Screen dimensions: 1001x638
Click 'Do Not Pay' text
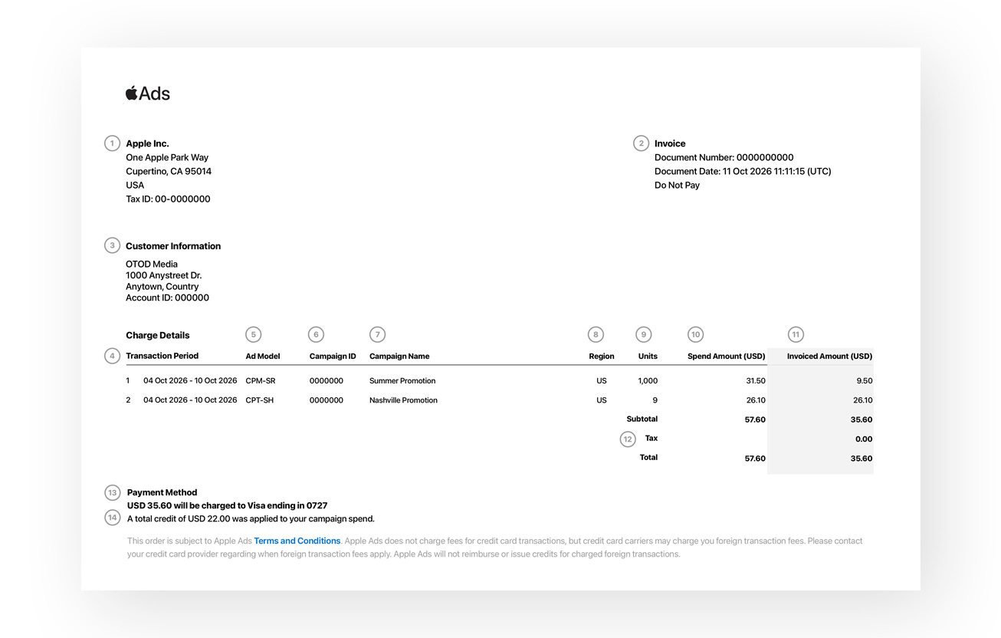click(677, 185)
